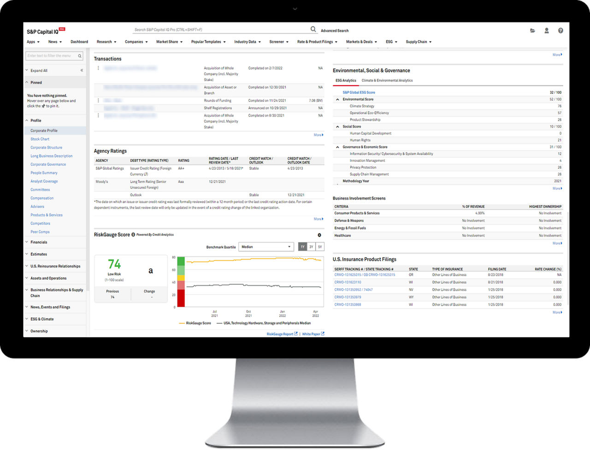590x450 pixels.
Task: Open the user account icon
Action: point(547,30)
